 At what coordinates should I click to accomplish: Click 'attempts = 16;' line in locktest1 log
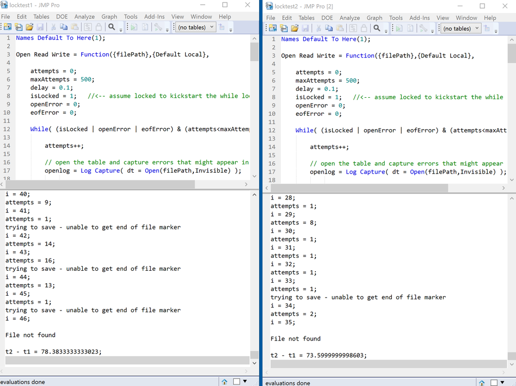coord(30,260)
